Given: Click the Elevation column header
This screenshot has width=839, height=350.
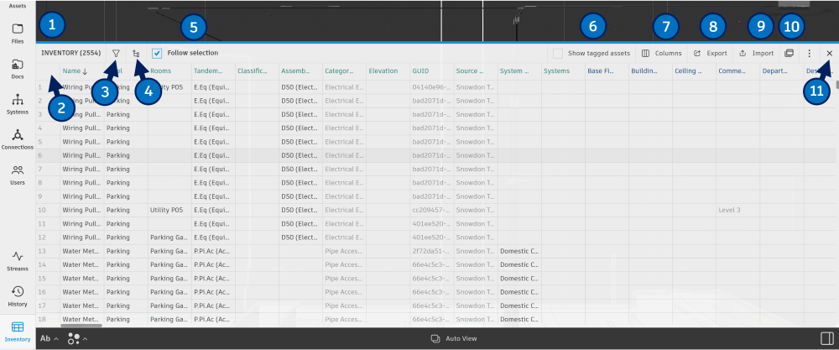Looking at the screenshot, I should 383,71.
